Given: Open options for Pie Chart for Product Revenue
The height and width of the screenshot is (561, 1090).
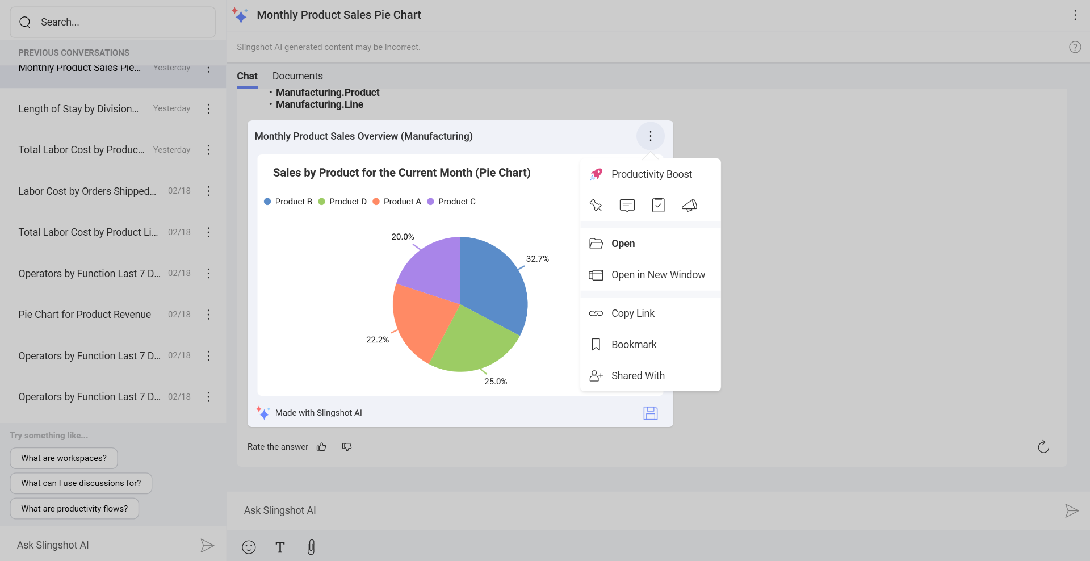Looking at the screenshot, I should [208, 315].
